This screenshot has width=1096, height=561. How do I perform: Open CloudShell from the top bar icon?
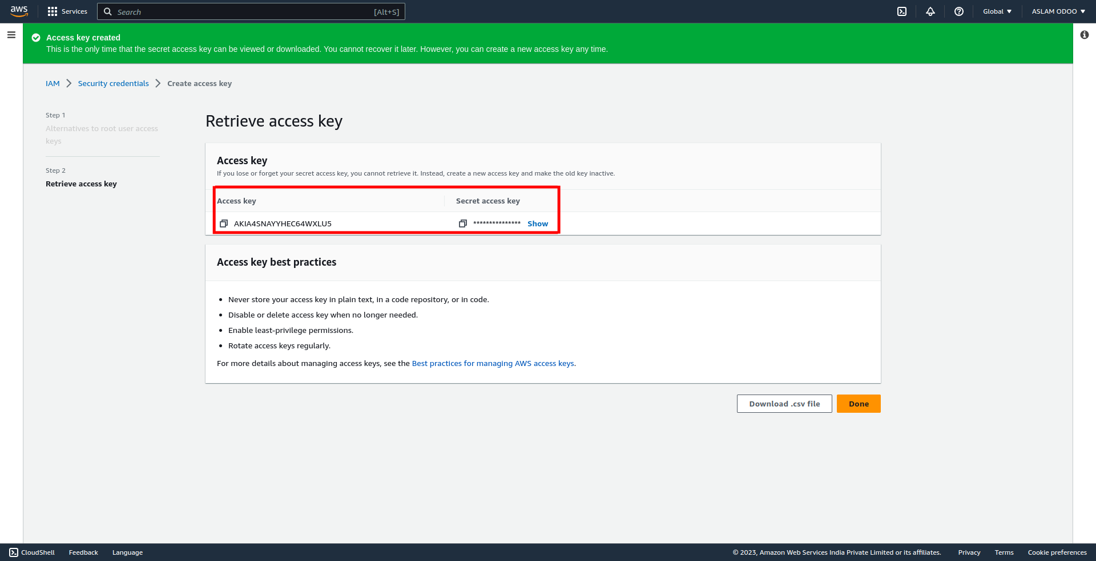tap(902, 11)
